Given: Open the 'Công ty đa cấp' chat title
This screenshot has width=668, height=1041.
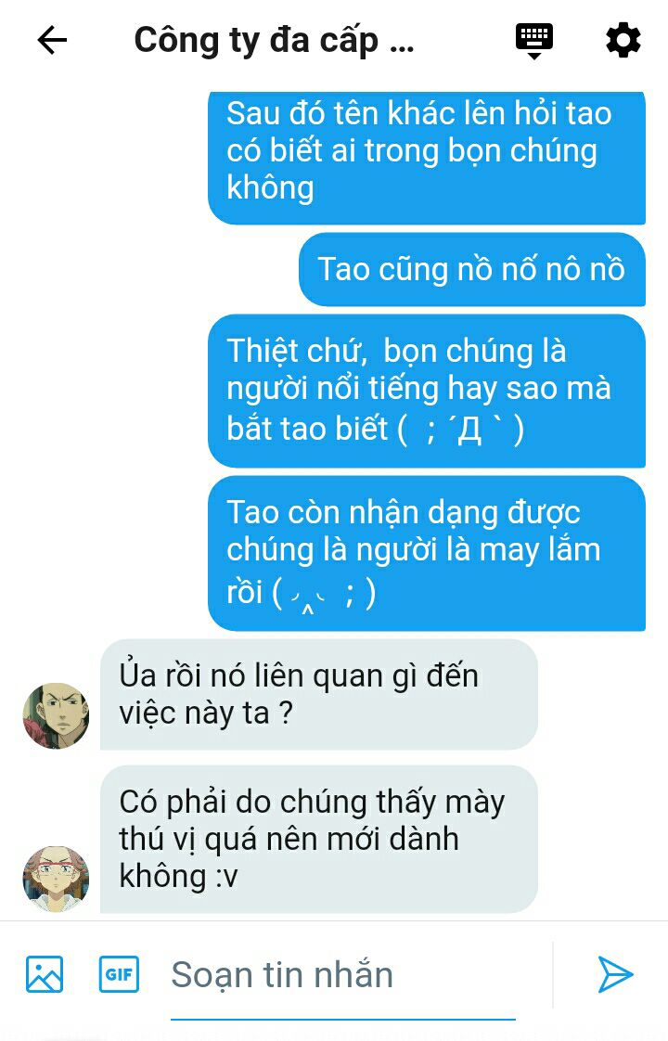Looking at the screenshot, I should (275, 41).
